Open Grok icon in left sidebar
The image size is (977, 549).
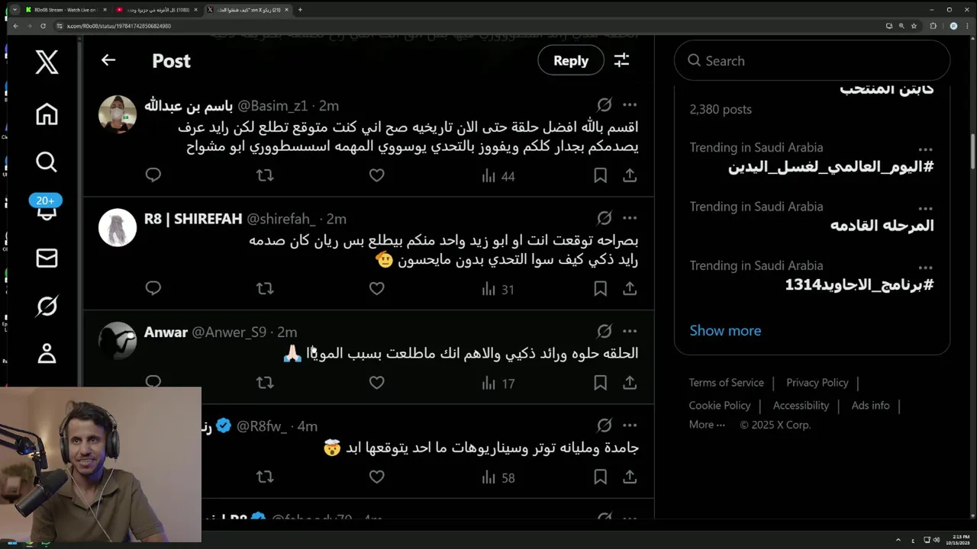[x=47, y=306]
